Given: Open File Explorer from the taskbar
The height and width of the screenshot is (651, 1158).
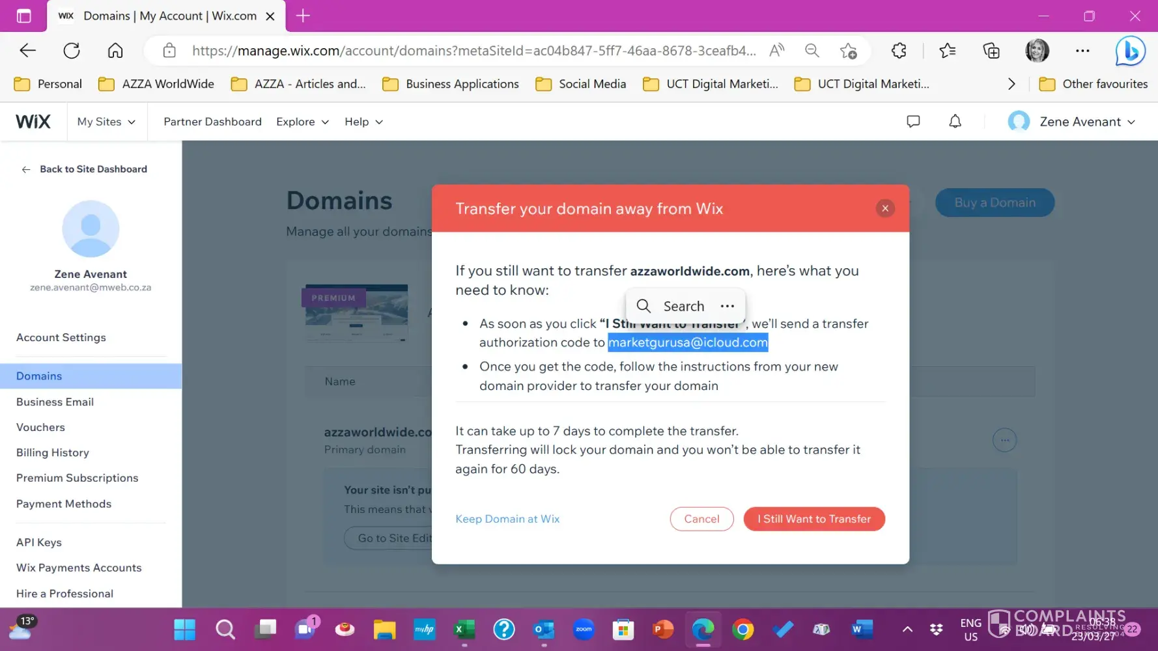Looking at the screenshot, I should pos(384,630).
